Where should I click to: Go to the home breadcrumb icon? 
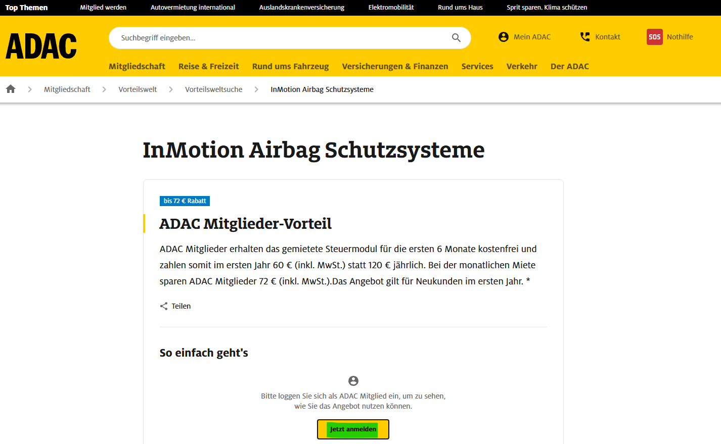(x=11, y=89)
